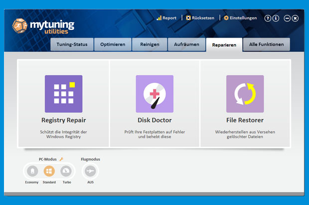Click the Einstellungen gear icon
This screenshot has height=205, width=309.
[x=226, y=18]
